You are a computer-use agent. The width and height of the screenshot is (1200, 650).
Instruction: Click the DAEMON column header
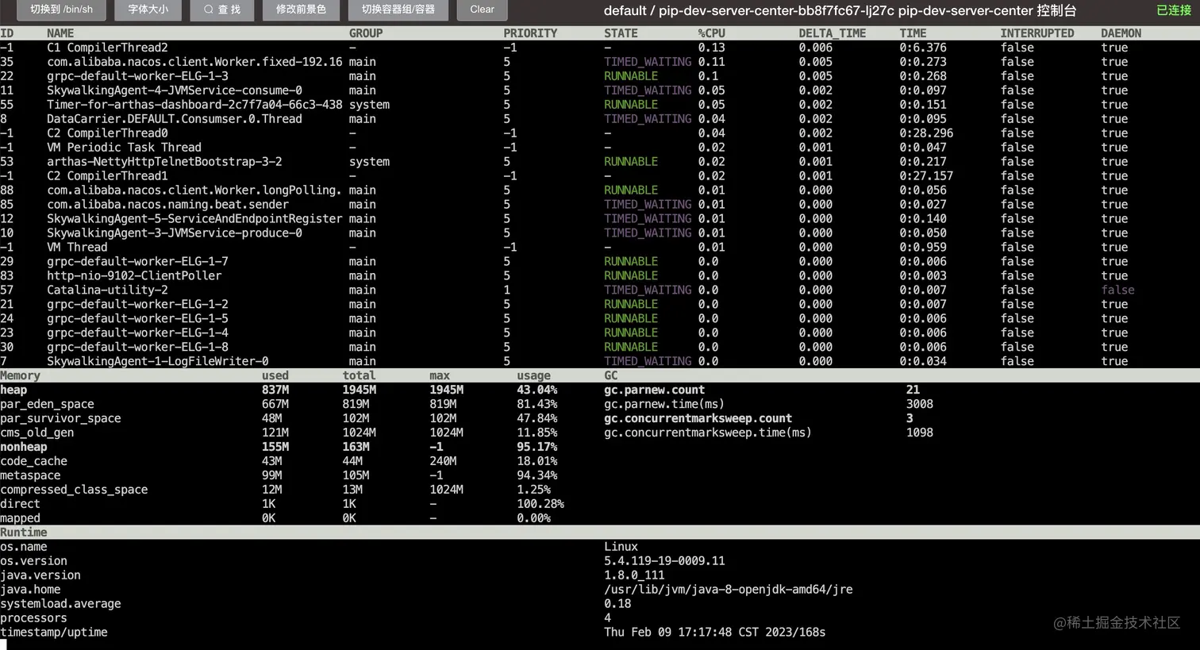[1121, 33]
